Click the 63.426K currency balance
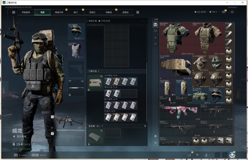The width and height of the screenshot is (248, 160). (200, 12)
